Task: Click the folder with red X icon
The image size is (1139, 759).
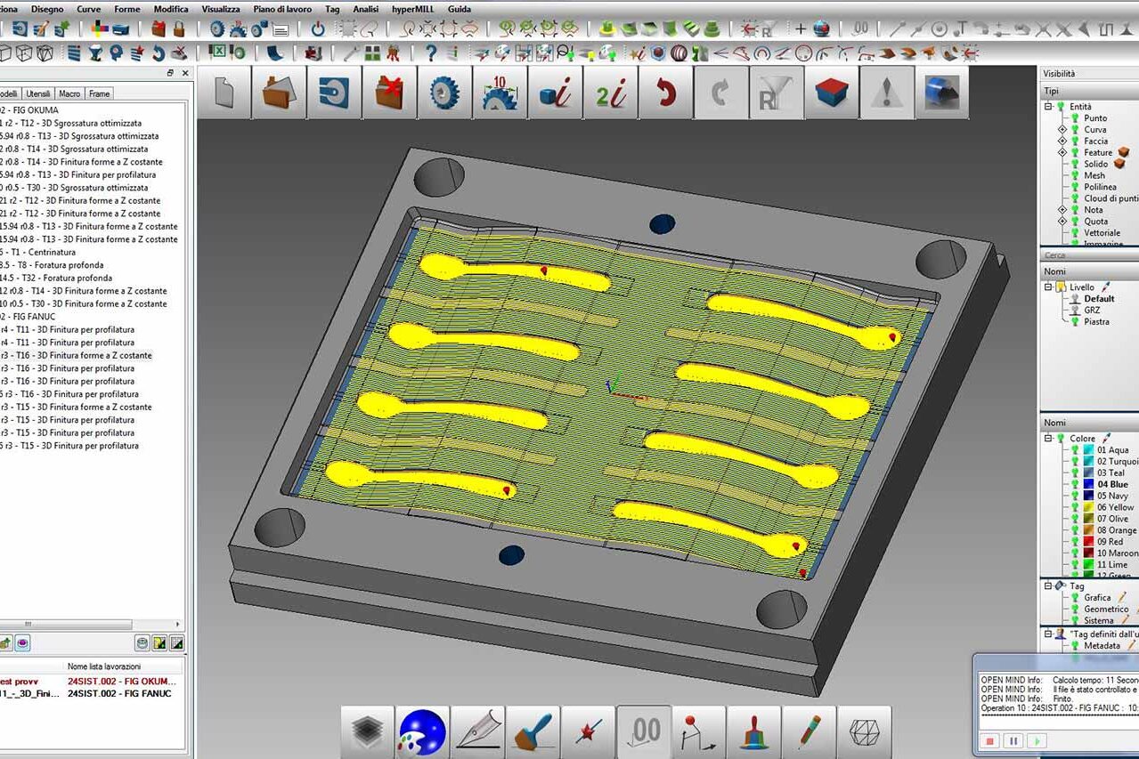Action: tap(389, 93)
